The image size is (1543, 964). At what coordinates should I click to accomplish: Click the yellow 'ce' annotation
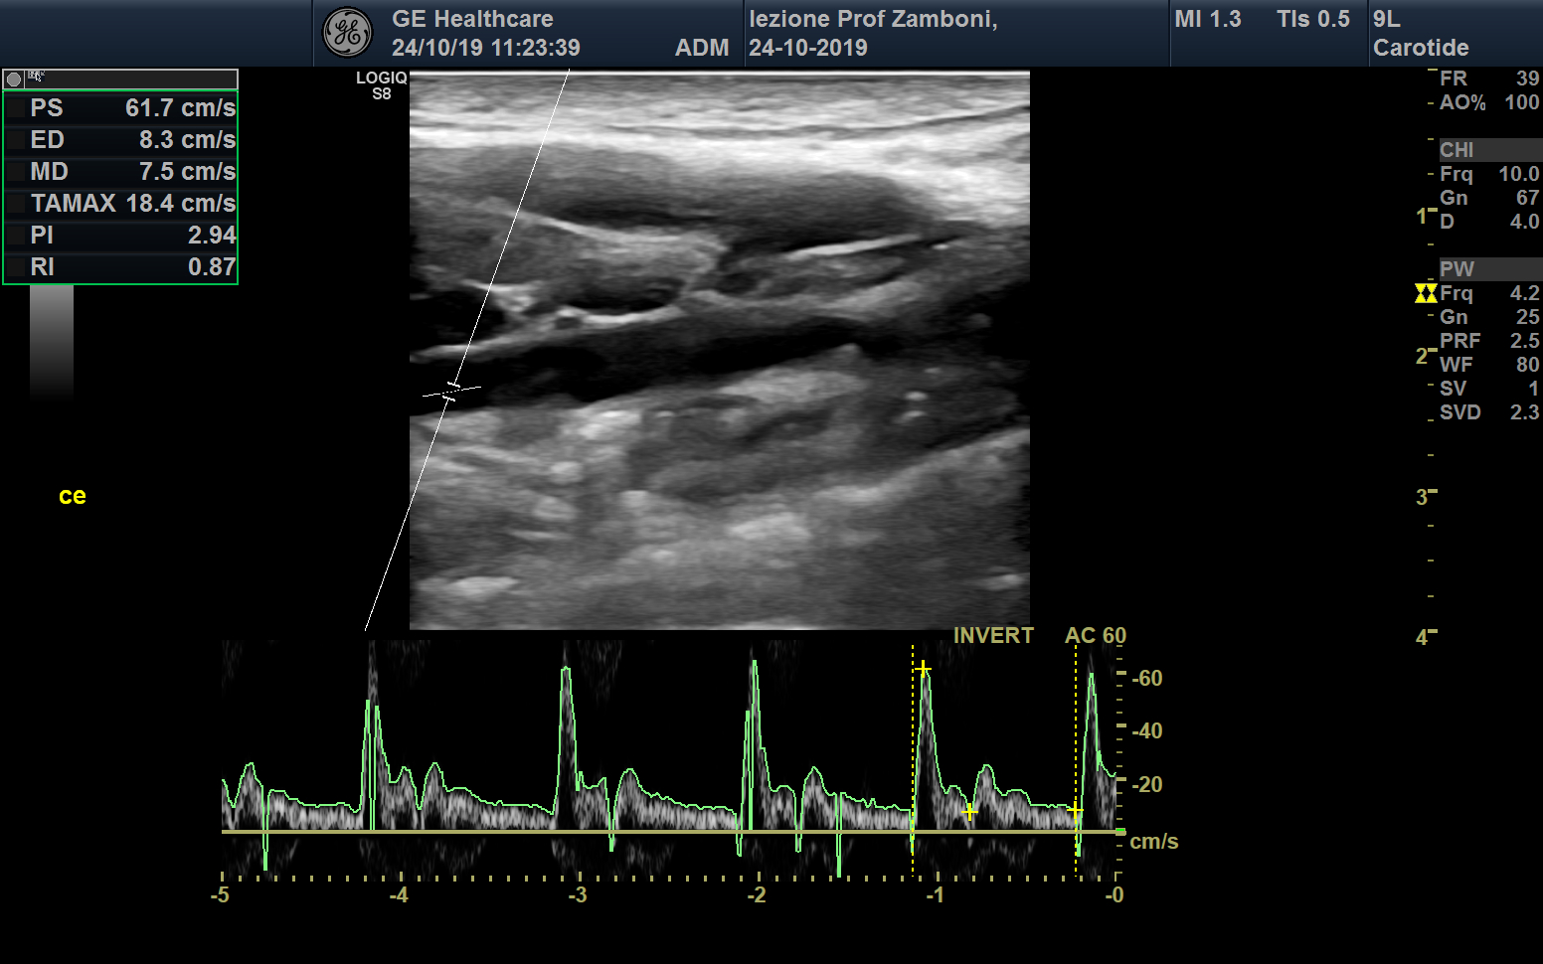(x=73, y=496)
